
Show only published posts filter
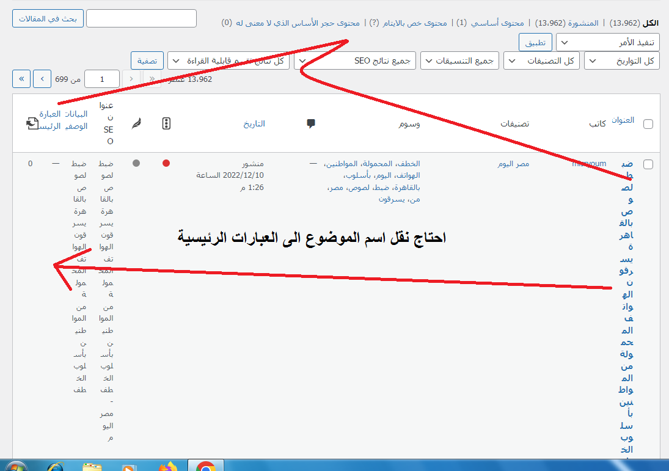click(575, 23)
